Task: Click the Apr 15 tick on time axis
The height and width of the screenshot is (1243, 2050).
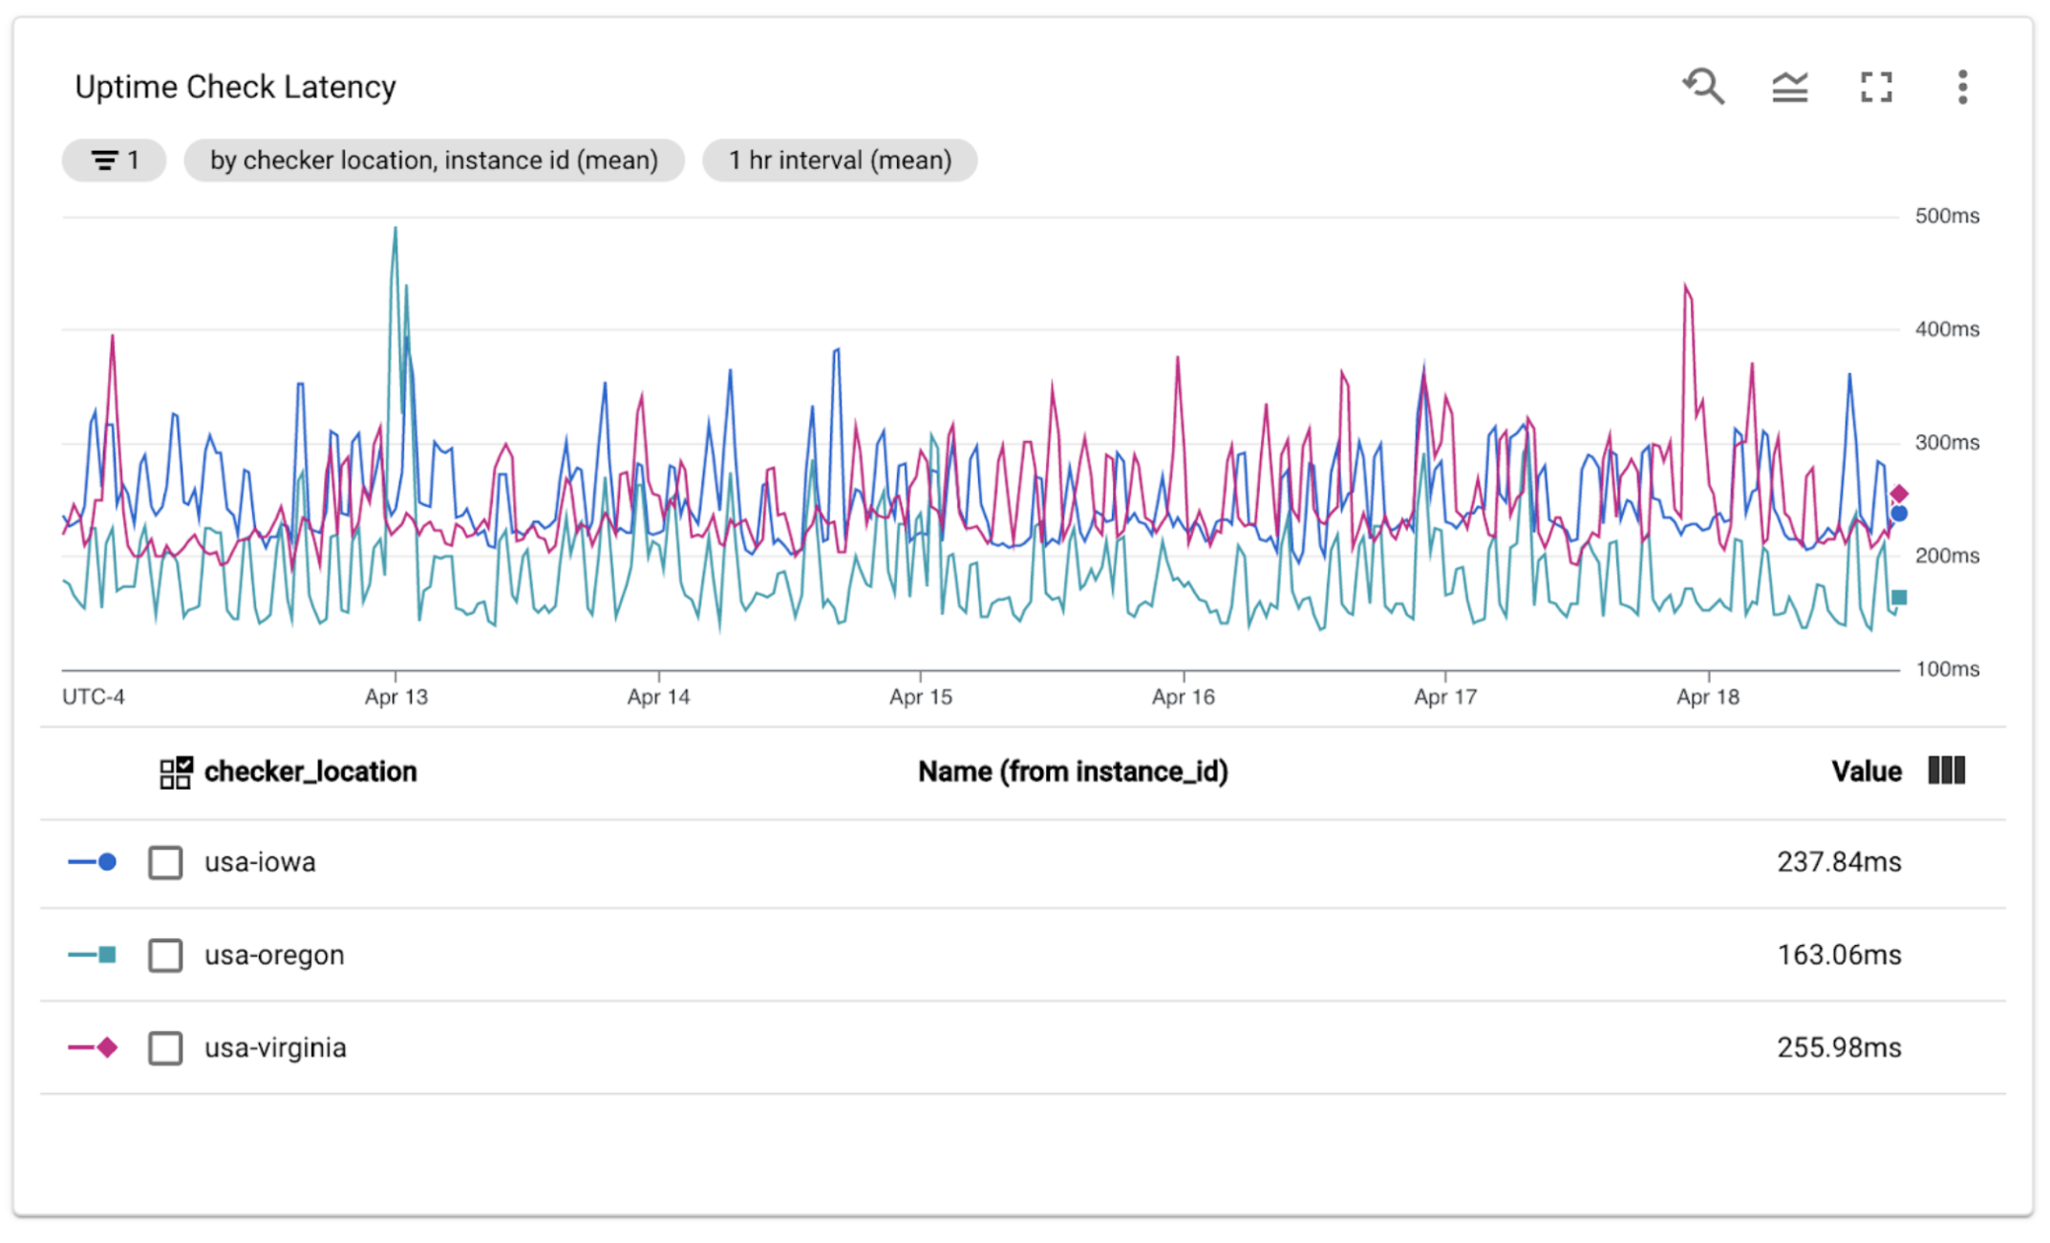Action: pos(920,696)
